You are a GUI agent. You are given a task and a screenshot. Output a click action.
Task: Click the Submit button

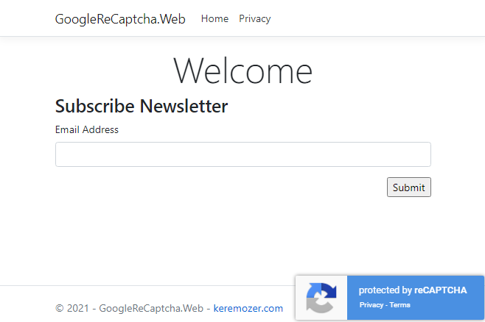(x=409, y=187)
